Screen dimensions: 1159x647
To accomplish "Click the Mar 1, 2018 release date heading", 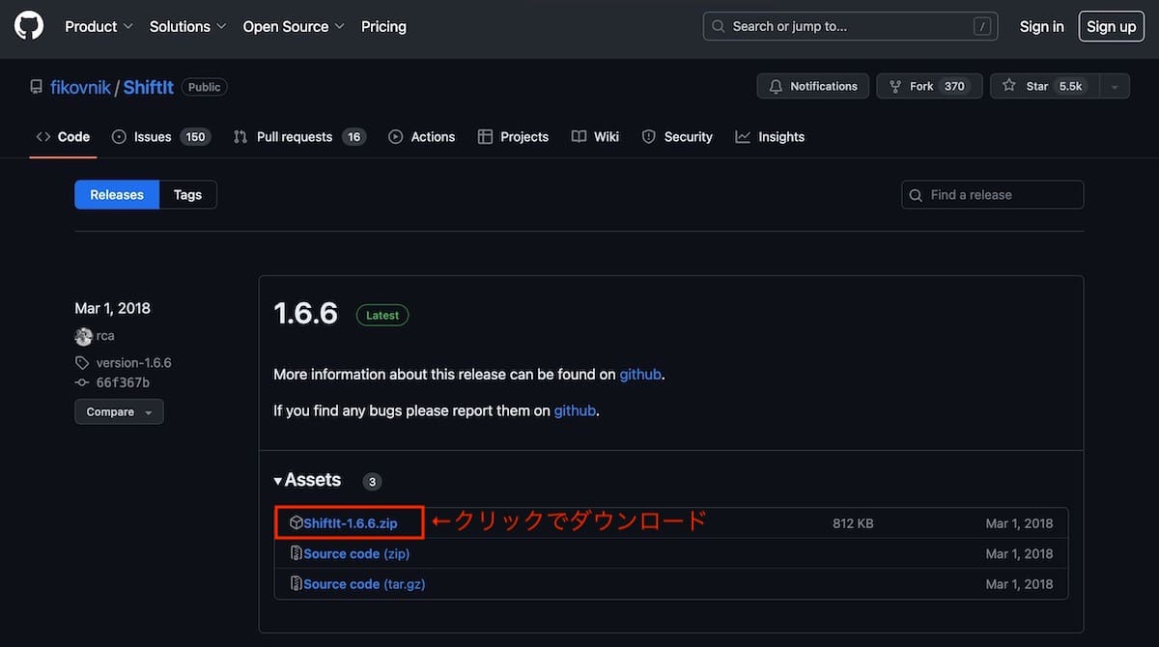I will click(x=112, y=308).
